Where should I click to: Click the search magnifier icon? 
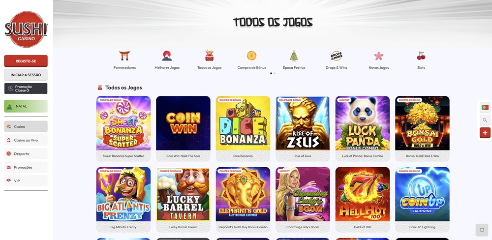point(485,120)
